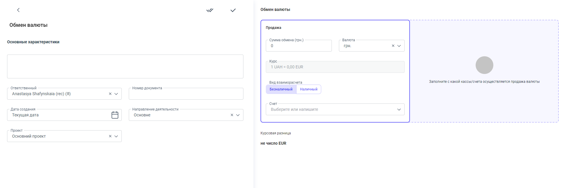Open the calendar date picker icon
The height and width of the screenshot is (188, 562).
tap(115, 115)
